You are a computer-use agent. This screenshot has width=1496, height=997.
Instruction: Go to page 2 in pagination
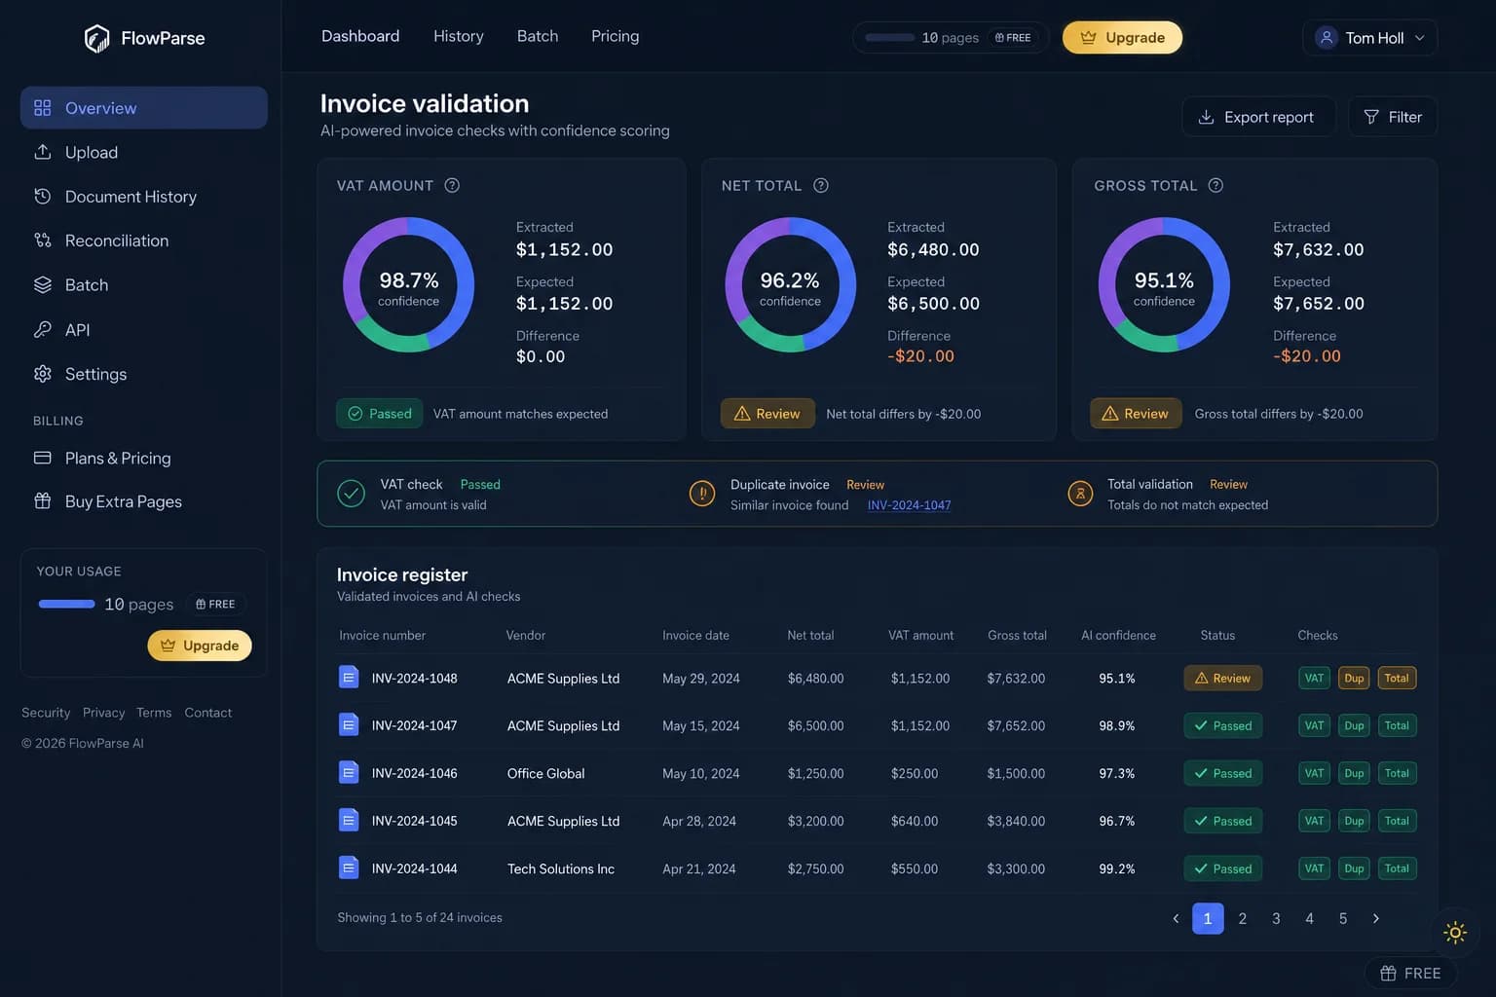click(1242, 918)
